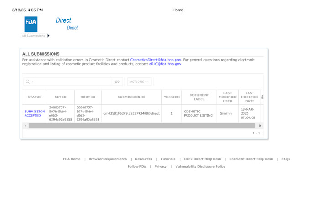Open the Resources footer link
Screen dimensions: 310x209
coord(144,159)
